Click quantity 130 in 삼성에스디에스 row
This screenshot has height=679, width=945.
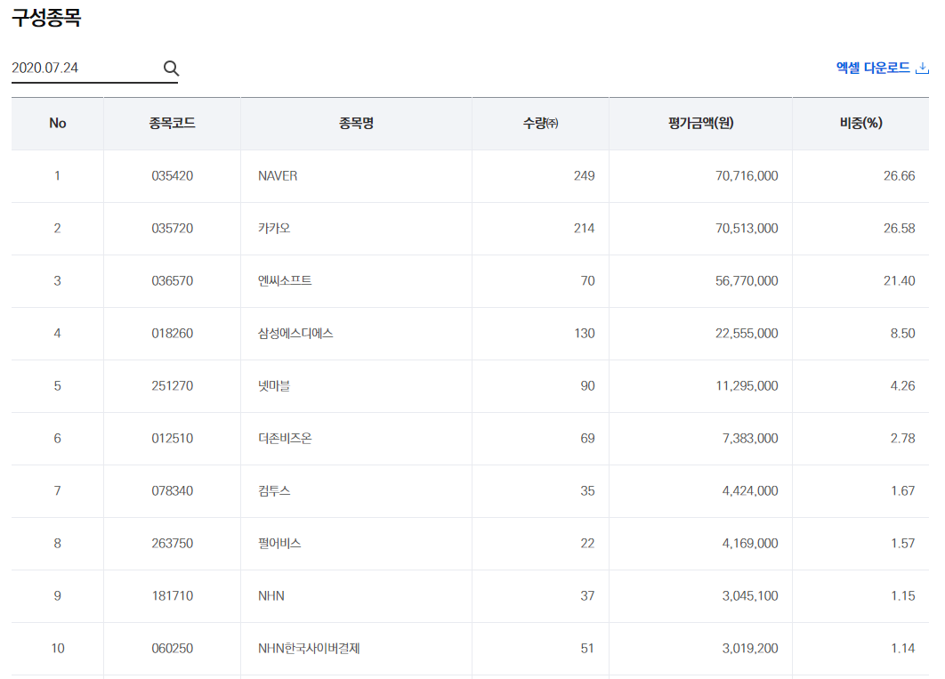[x=584, y=333]
